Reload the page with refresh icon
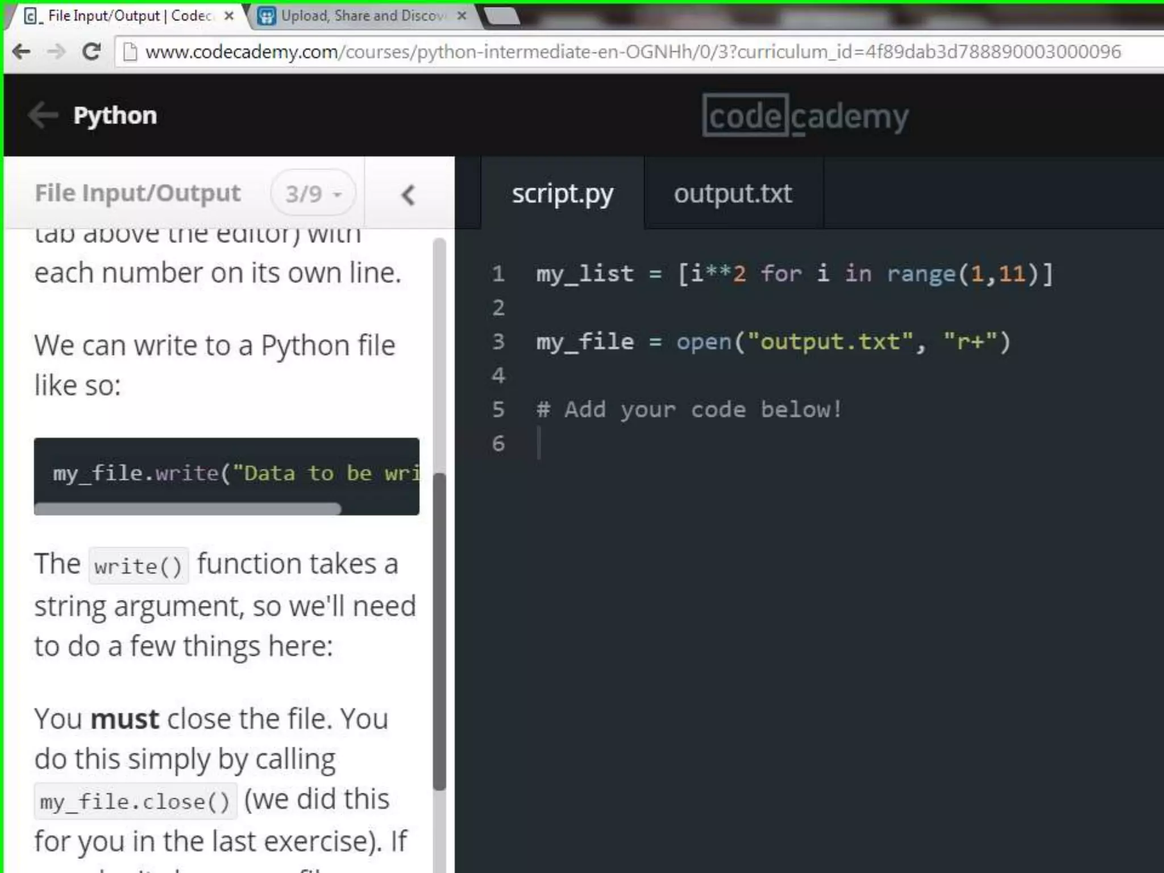The image size is (1164, 873). pos(91,52)
